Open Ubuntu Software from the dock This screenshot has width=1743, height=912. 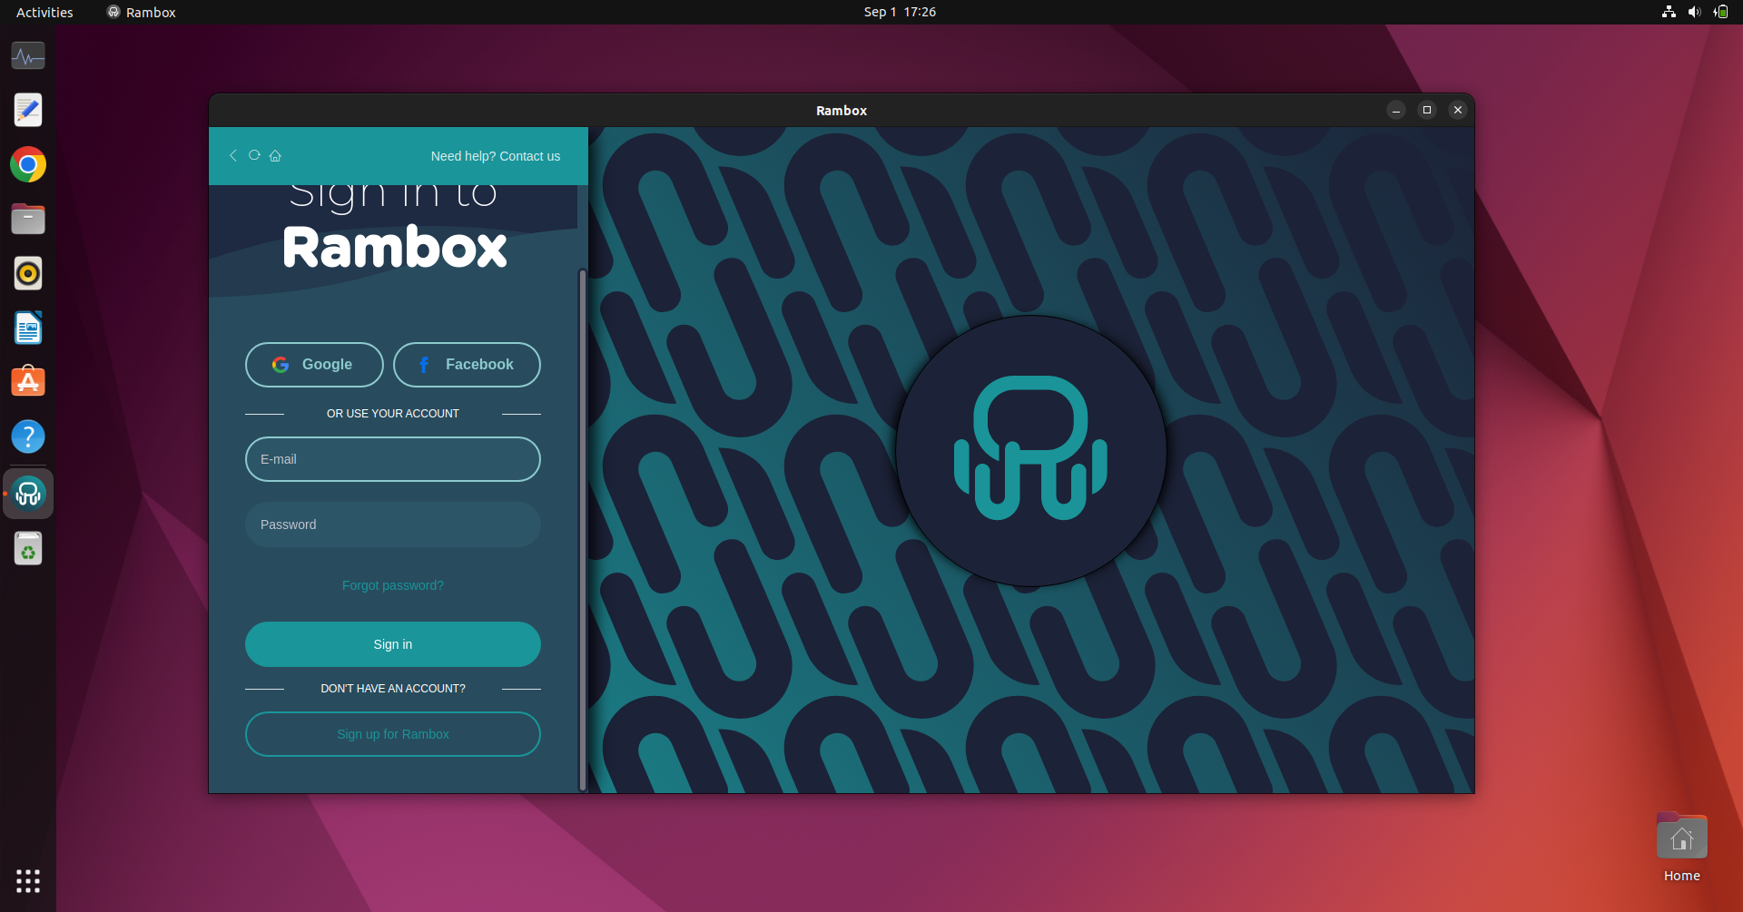[28, 382]
